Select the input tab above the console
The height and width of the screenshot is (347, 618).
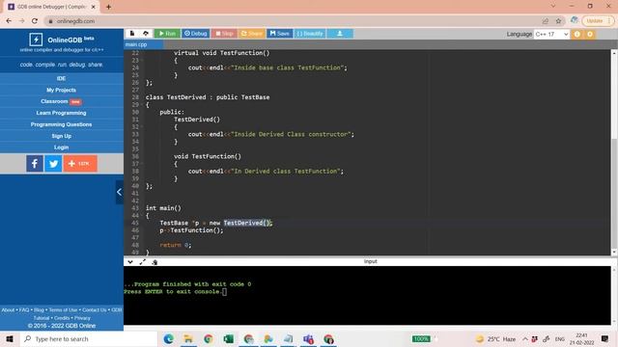click(371, 261)
